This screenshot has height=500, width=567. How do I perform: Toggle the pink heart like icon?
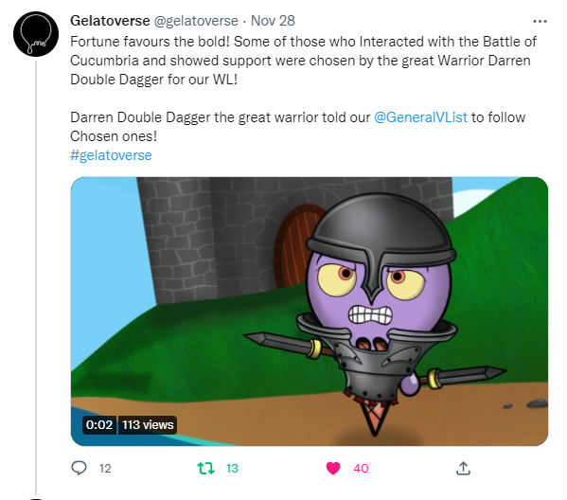[x=333, y=468]
